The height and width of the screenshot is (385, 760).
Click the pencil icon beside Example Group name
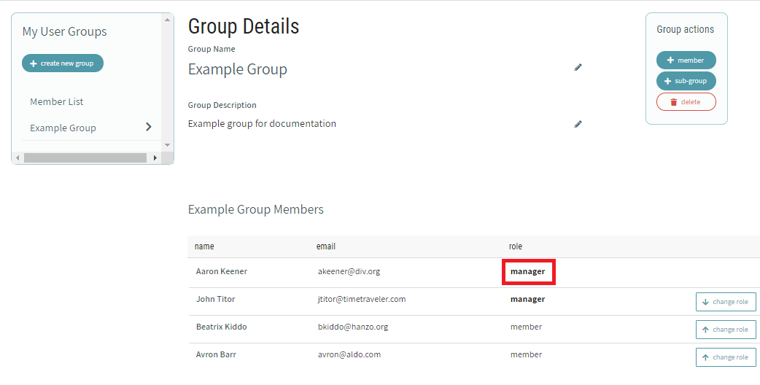click(578, 67)
